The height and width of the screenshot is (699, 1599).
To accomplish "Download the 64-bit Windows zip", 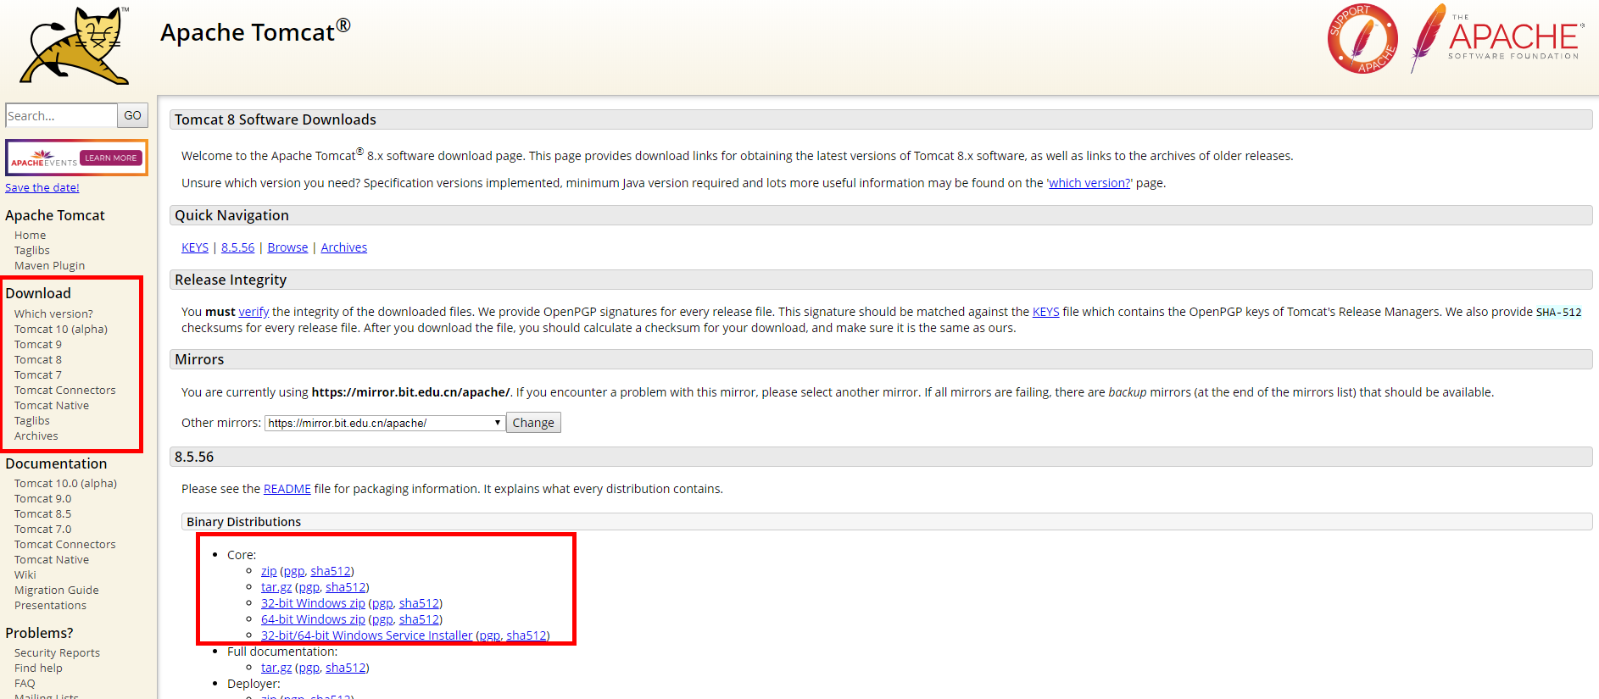I will click(313, 619).
